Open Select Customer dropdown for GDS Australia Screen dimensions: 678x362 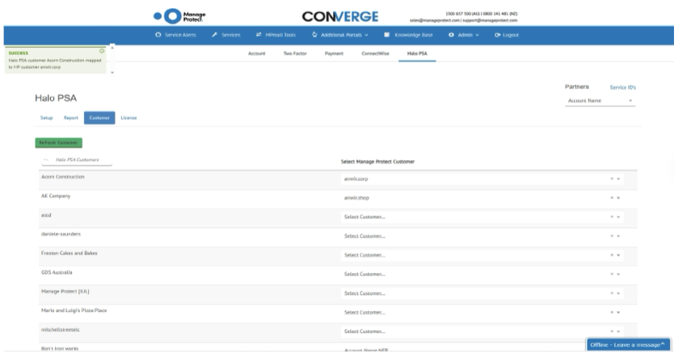[x=618, y=274]
